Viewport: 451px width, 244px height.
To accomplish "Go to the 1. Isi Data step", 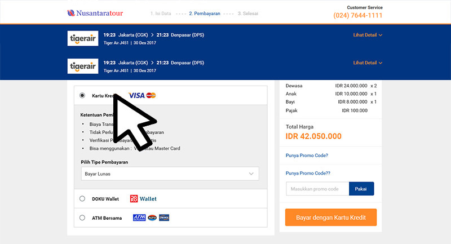I will (161, 14).
